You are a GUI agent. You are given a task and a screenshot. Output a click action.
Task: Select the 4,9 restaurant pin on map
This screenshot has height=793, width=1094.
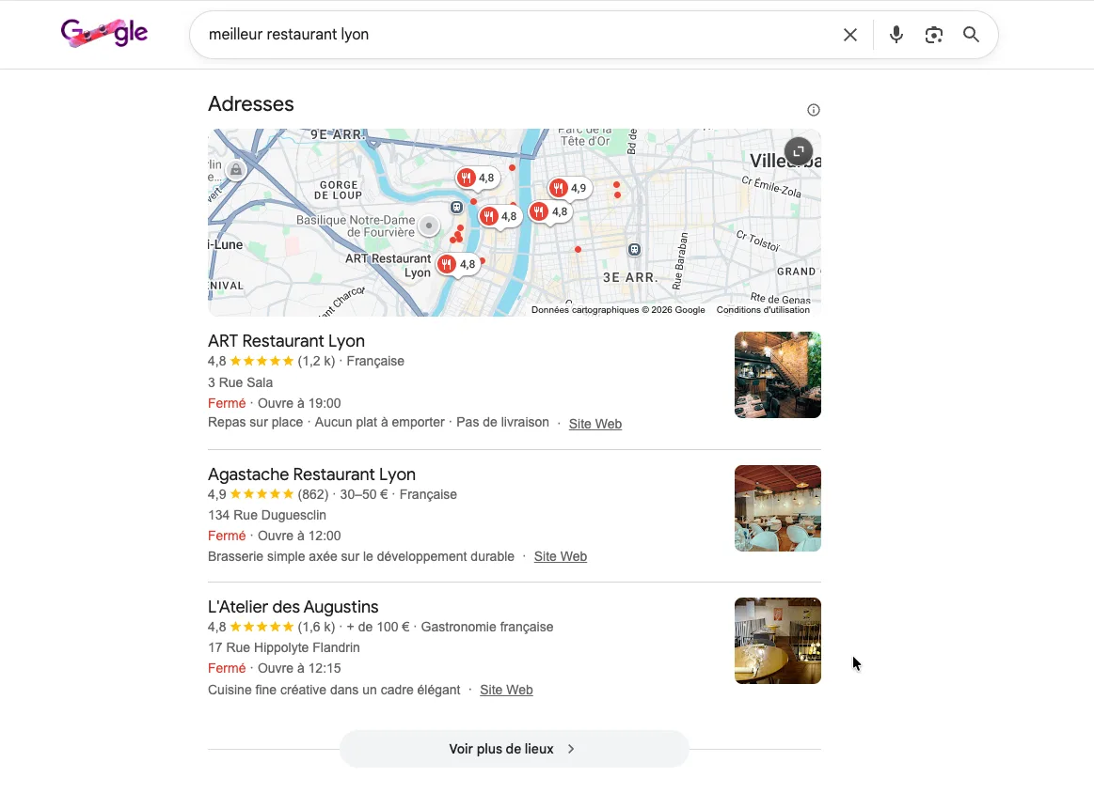tap(568, 188)
